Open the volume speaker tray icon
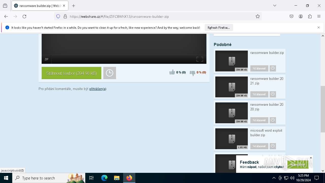This screenshot has width=325, height=183. (292, 178)
